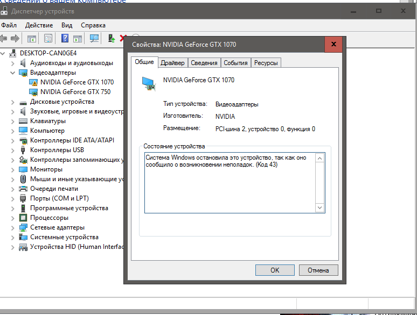Click the mouse icon for Мыши
This screenshot has width=417, height=315.
[23, 179]
